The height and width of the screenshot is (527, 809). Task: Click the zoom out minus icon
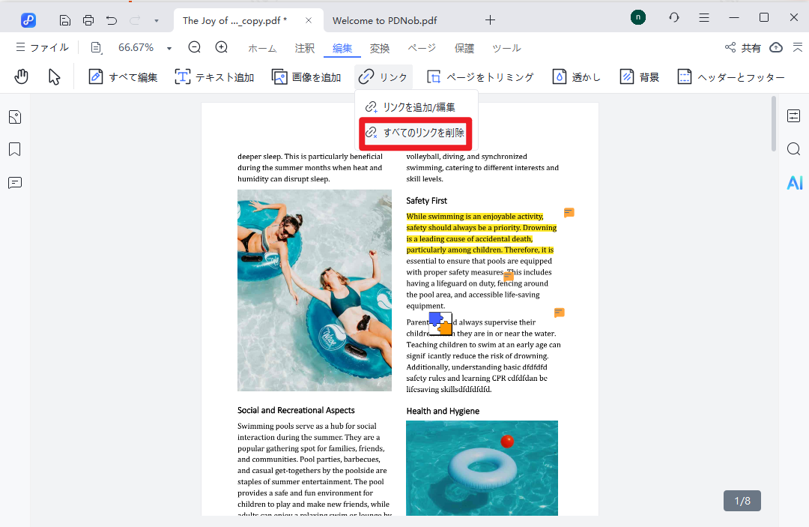click(x=195, y=47)
